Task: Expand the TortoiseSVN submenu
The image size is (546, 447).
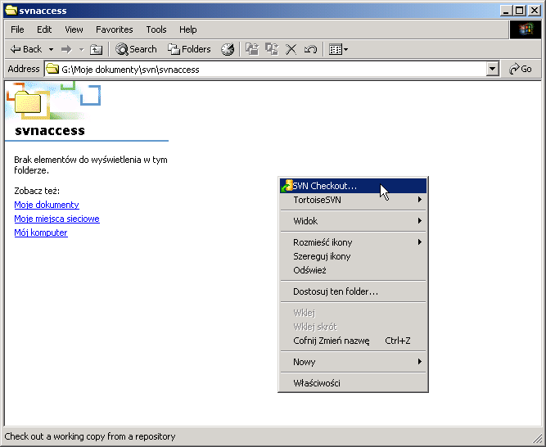Action: 353,200
